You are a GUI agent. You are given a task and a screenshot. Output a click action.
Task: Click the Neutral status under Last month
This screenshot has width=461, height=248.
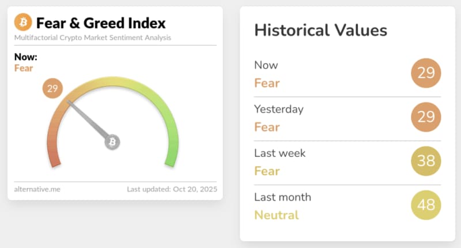(277, 215)
